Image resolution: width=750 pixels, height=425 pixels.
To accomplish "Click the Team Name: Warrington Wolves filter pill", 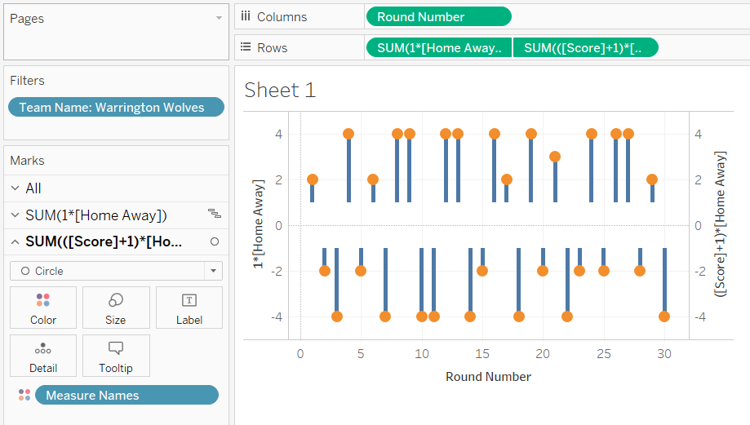I will [115, 108].
